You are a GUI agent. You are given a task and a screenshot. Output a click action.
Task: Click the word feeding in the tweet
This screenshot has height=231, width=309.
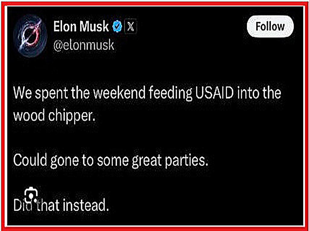pyautogui.click(x=170, y=94)
